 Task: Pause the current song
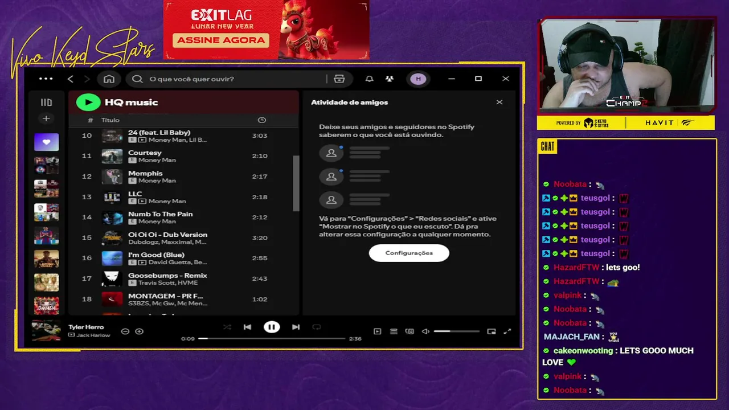tap(272, 327)
